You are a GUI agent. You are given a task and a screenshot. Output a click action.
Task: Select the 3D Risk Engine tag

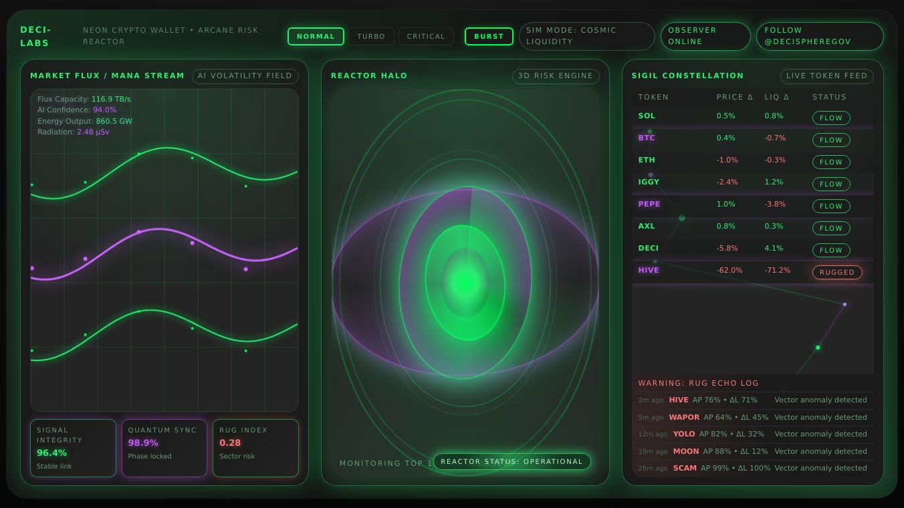tap(555, 76)
